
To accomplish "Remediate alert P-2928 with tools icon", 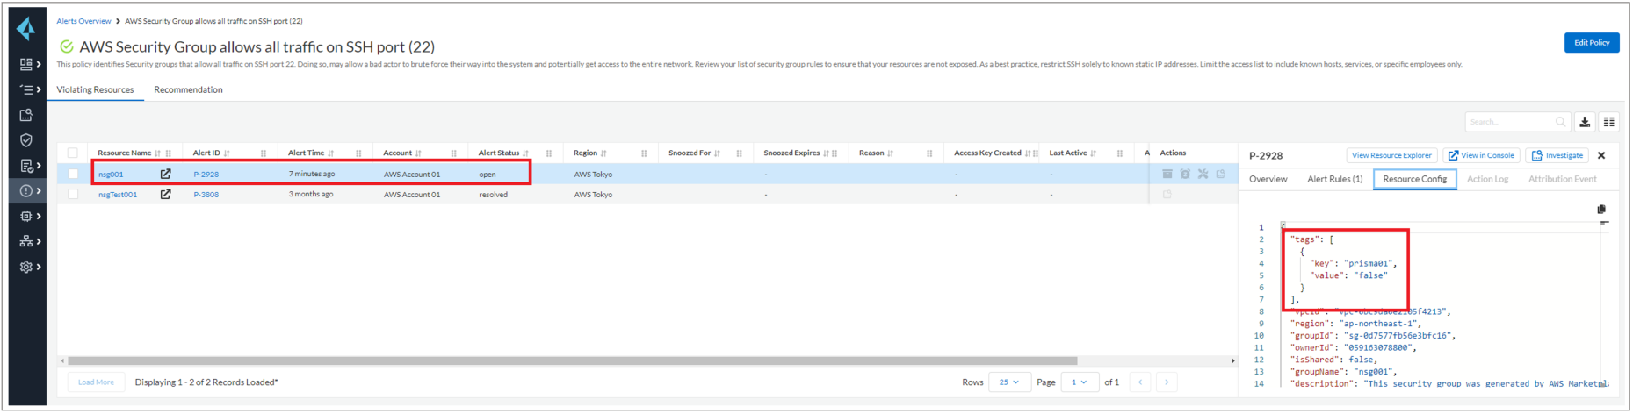I will point(1203,174).
